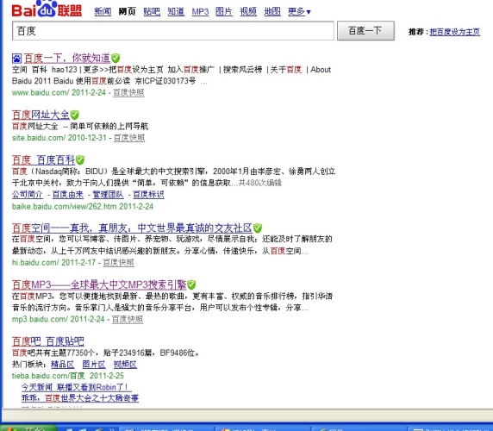Open result 百度_百度百科
The width and height of the screenshot is (493, 431).
tap(43, 160)
